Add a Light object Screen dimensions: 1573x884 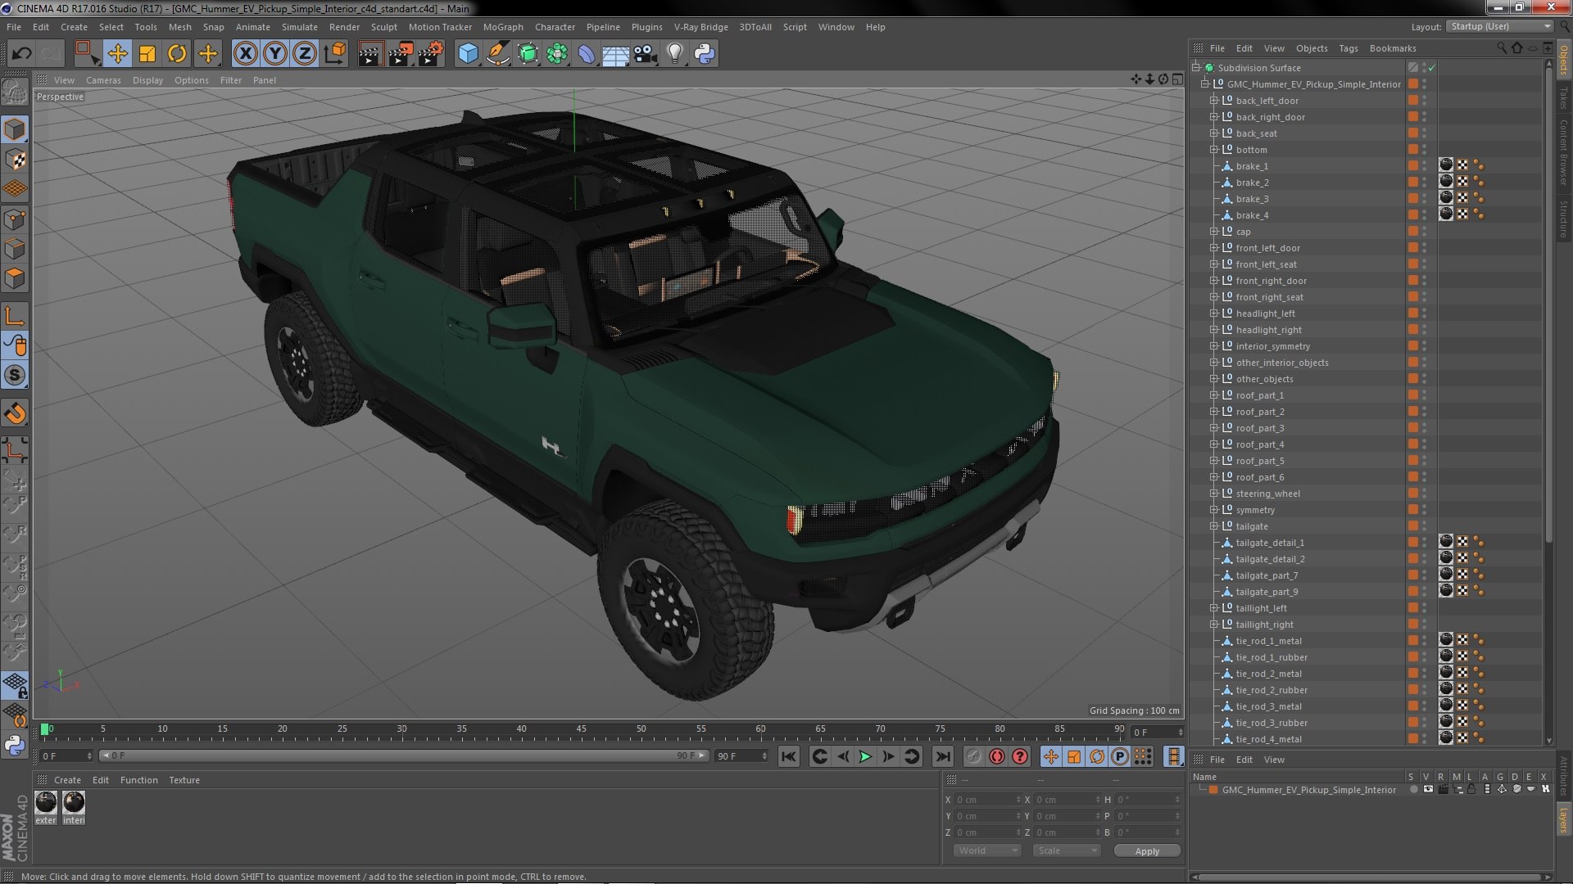pos(674,54)
